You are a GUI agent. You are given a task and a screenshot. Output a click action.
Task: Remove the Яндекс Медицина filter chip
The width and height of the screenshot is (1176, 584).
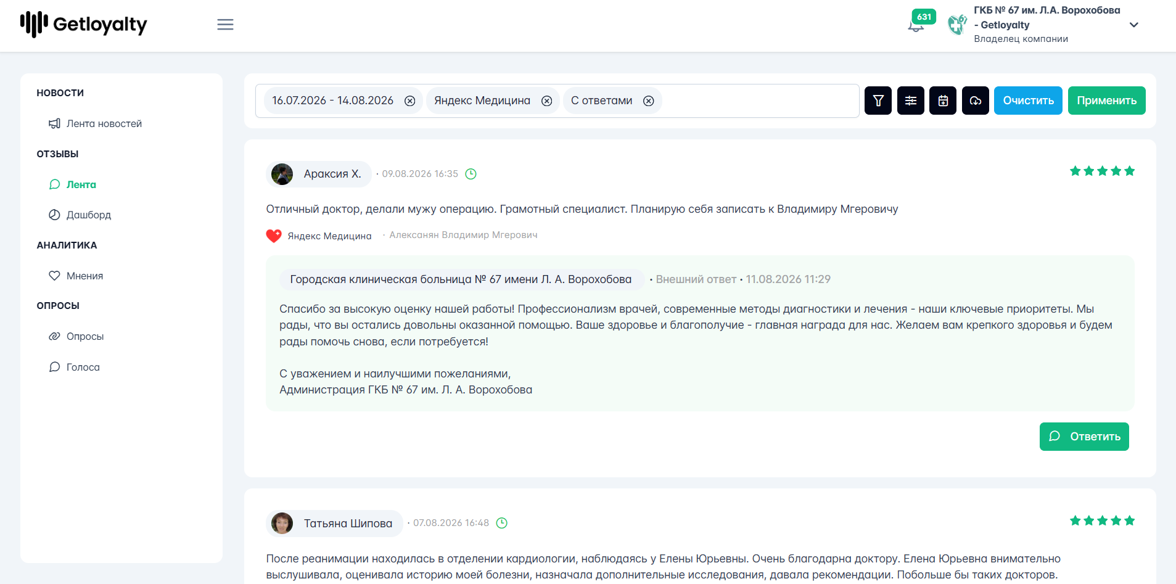(x=547, y=101)
